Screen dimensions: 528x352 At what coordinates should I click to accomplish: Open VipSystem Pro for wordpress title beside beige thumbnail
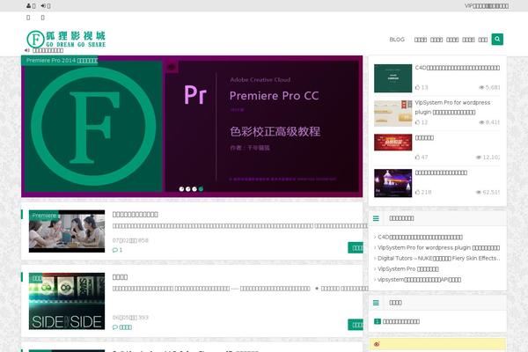tap(452, 107)
